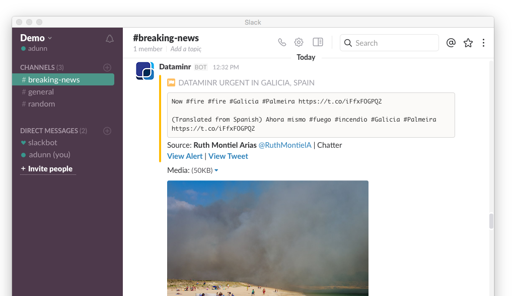Click the message list scrollbar thumb
Screen dimensions: 515x296
click(x=491, y=221)
